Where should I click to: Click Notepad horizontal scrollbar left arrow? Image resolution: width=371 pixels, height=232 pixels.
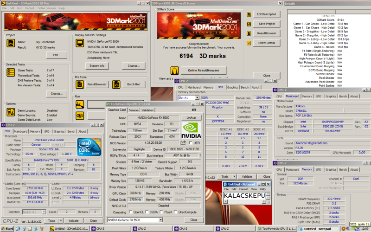tap(225, 202)
